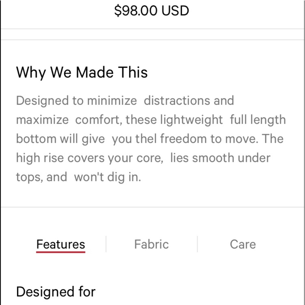Click the divider between Fabric and Care
The height and width of the screenshot is (305, 305).
pyautogui.click(x=197, y=243)
